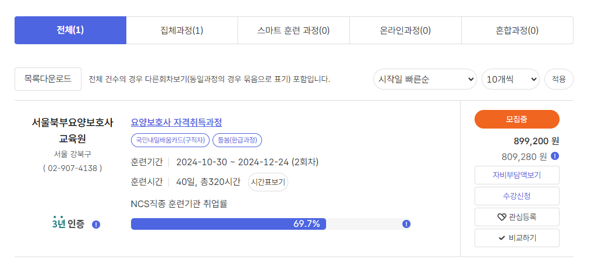Viewport: 598px width, 267px height.
Task: Open the 요양보호사 자격취득과정 course link
Action: point(176,122)
